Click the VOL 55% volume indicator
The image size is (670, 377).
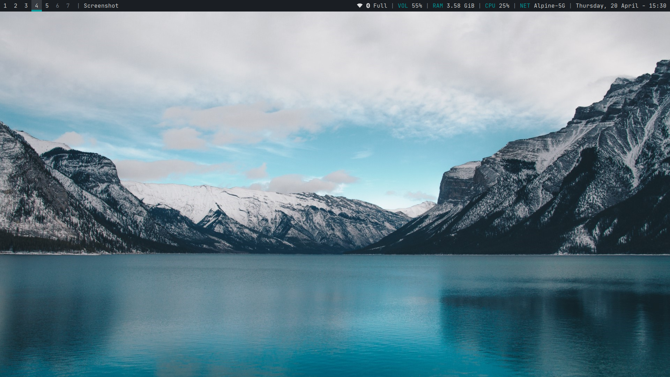point(410,6)
